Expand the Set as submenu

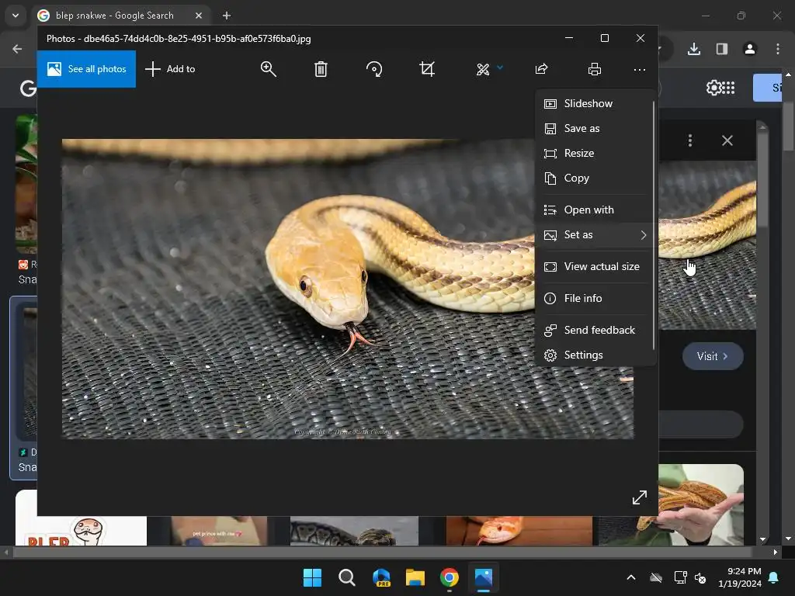tap(595, 234)
